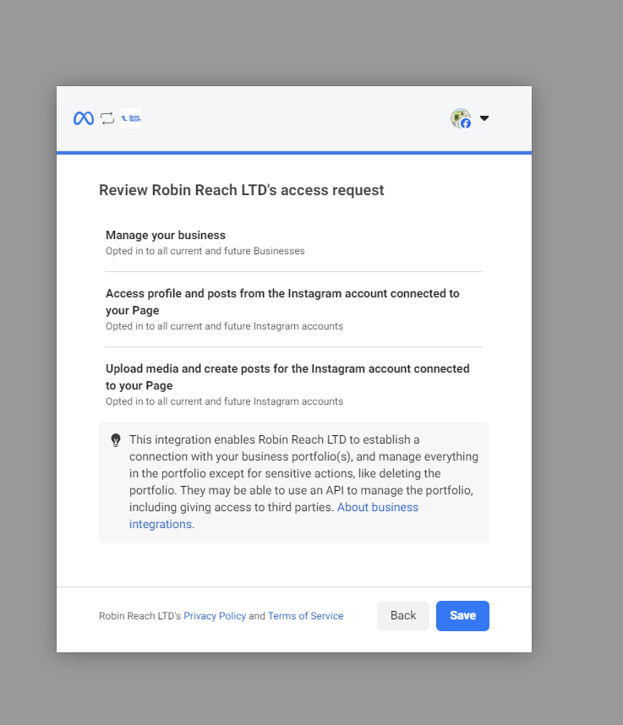The height and width of the screenshot is (725, 623).
Task: Open the Terms of Service link
Action: click(306, 616)
